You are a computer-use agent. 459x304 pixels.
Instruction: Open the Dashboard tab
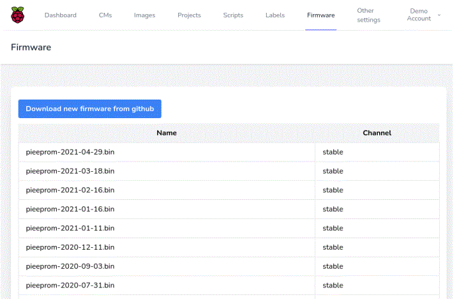pos(61,15)
